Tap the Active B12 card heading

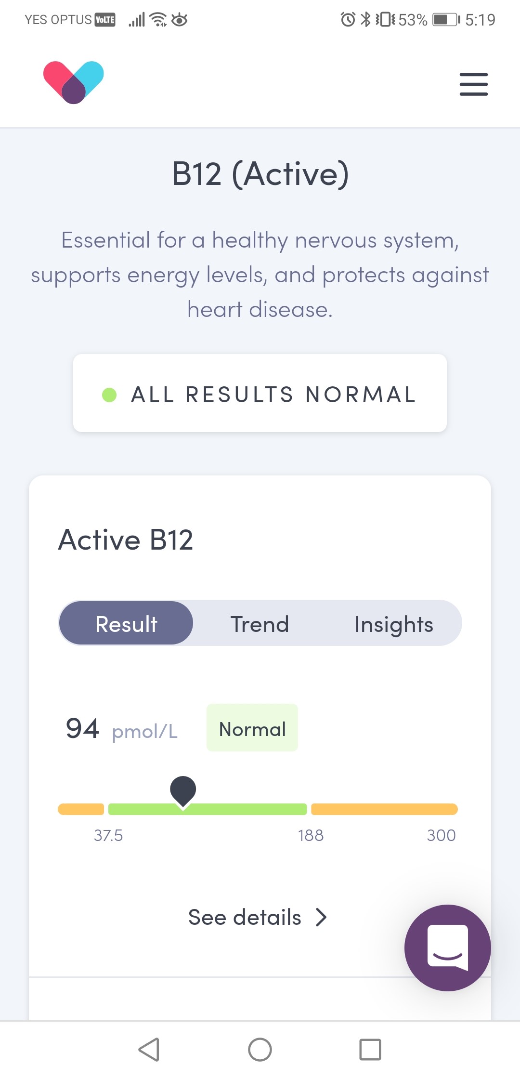pyautogui.click(x=126, y=539)
